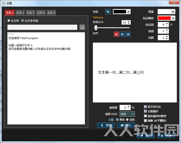The width and height of the screenshot is (181, 143).
Task: Increase the 线高 value
Action: point(167,30)
